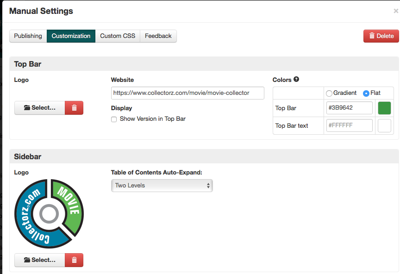The height and width of the screenshot is (274, 400).
Task: Click the trash icon to remove Top Bar logo
Action: coord(74,107)
